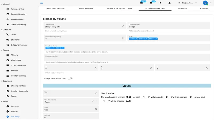Screen dimensions: 214x120
Task: Collapse the Outbound sidebar group
Action: (x=1, y=30)
